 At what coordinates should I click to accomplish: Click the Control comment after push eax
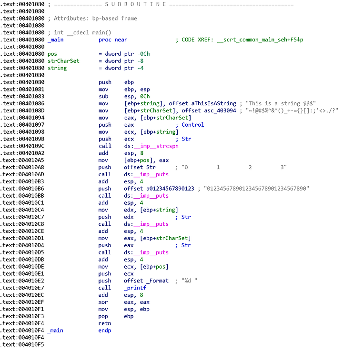[190, 125]
